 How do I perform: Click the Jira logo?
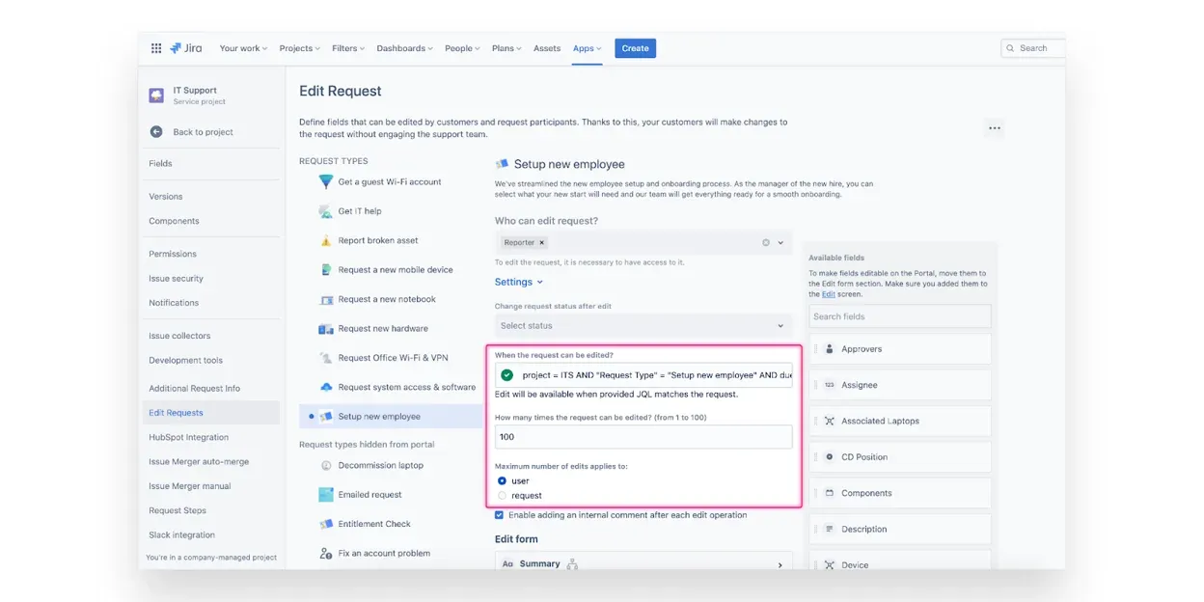click(x=186, y=48)
